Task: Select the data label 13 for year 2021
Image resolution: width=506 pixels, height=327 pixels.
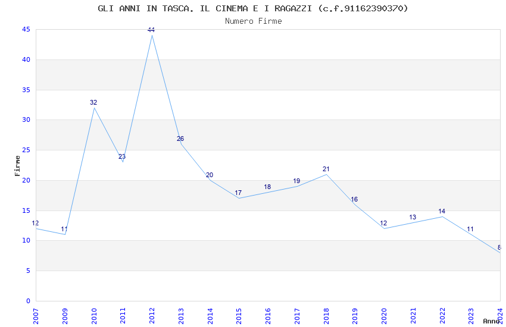Action: tap(413, 217)
